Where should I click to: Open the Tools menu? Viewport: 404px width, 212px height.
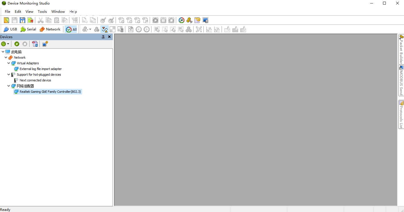tap(42, 11)
